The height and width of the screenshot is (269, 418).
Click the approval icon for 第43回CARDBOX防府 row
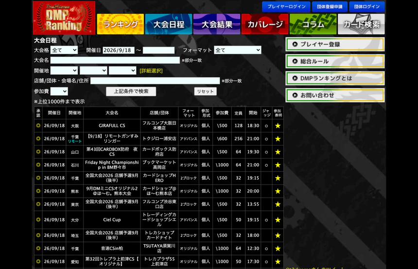tap(38, 151)
